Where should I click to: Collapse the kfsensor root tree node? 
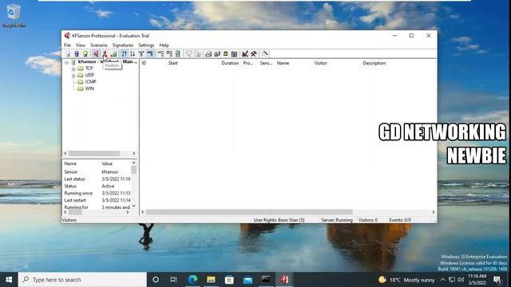click(66, 62)
